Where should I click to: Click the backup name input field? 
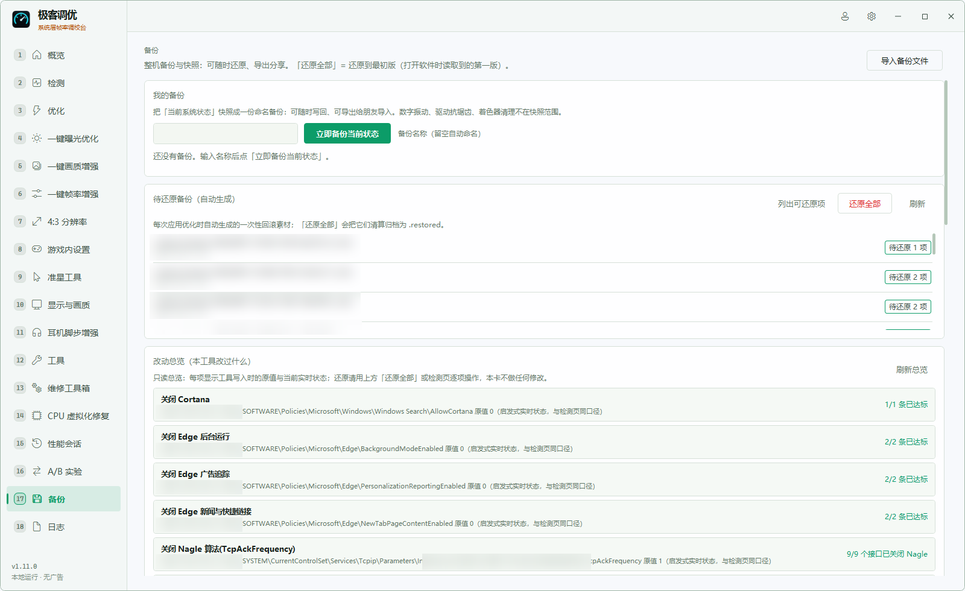226,133
